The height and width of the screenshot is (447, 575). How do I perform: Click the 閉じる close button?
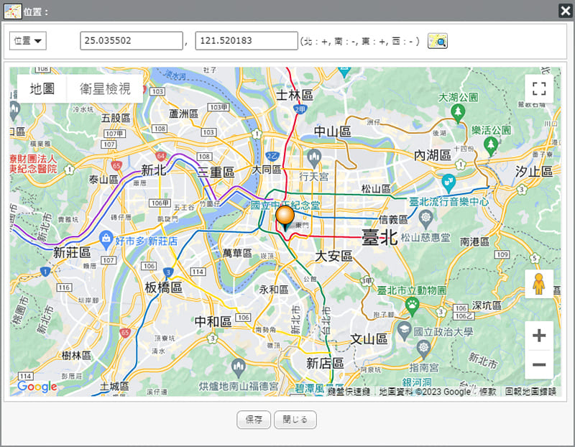[x=295, y=420]
